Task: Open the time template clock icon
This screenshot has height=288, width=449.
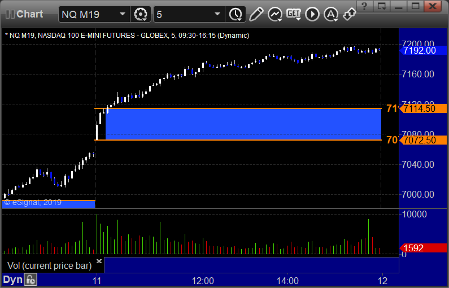Action: [236, 14]
